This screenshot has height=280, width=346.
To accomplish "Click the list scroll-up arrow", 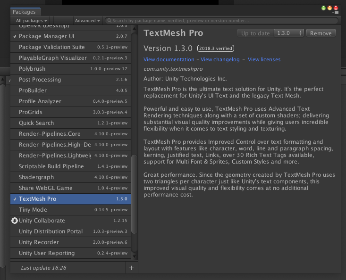I will pyautogui.click(x=134, y=29).
